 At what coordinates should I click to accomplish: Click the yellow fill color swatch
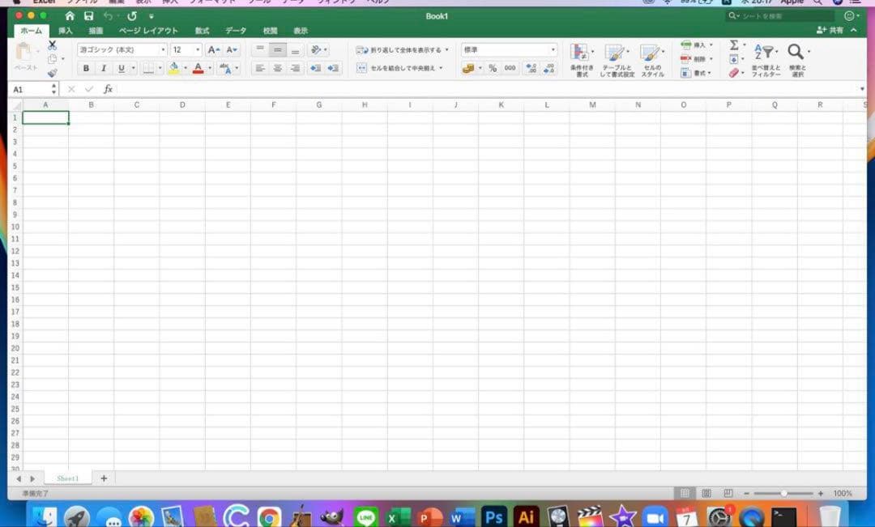173,68
